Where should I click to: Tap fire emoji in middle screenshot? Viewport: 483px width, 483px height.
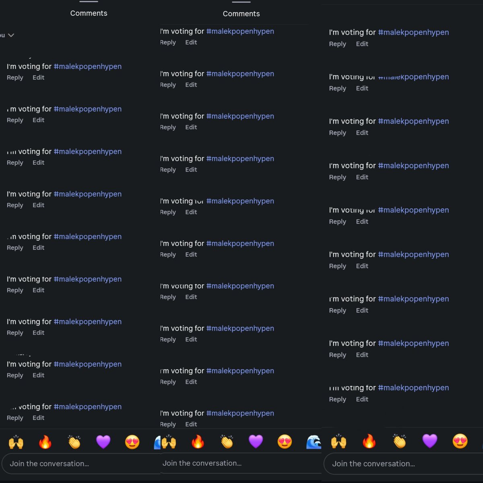pos(198,442)
